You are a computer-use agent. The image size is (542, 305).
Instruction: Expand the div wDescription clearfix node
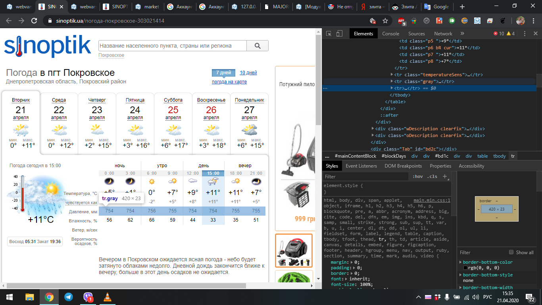click(373, 129)
